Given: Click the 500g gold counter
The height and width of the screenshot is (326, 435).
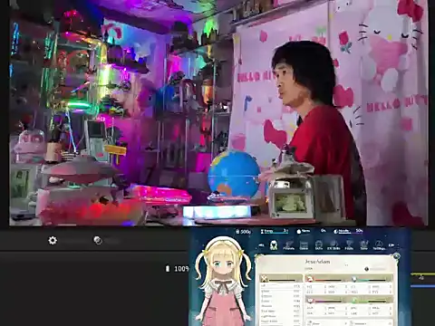Looking at the screenshot, I should click(244, 232).
